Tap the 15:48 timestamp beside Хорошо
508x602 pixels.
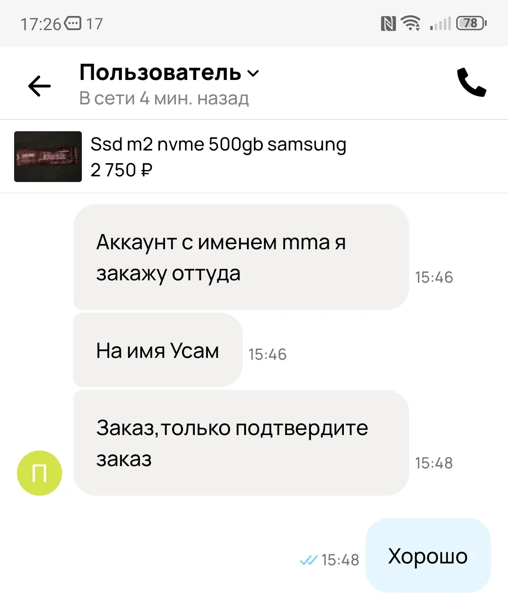(340, 560)
